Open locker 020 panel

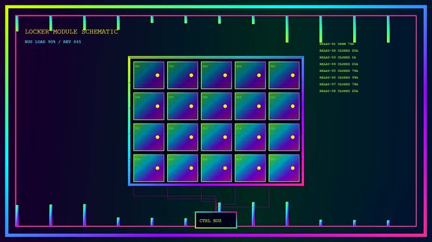pos(284,168)
